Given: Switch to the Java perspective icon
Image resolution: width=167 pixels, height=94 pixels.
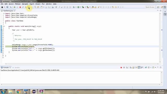Looking at the screenshot, I should [162, 7].
